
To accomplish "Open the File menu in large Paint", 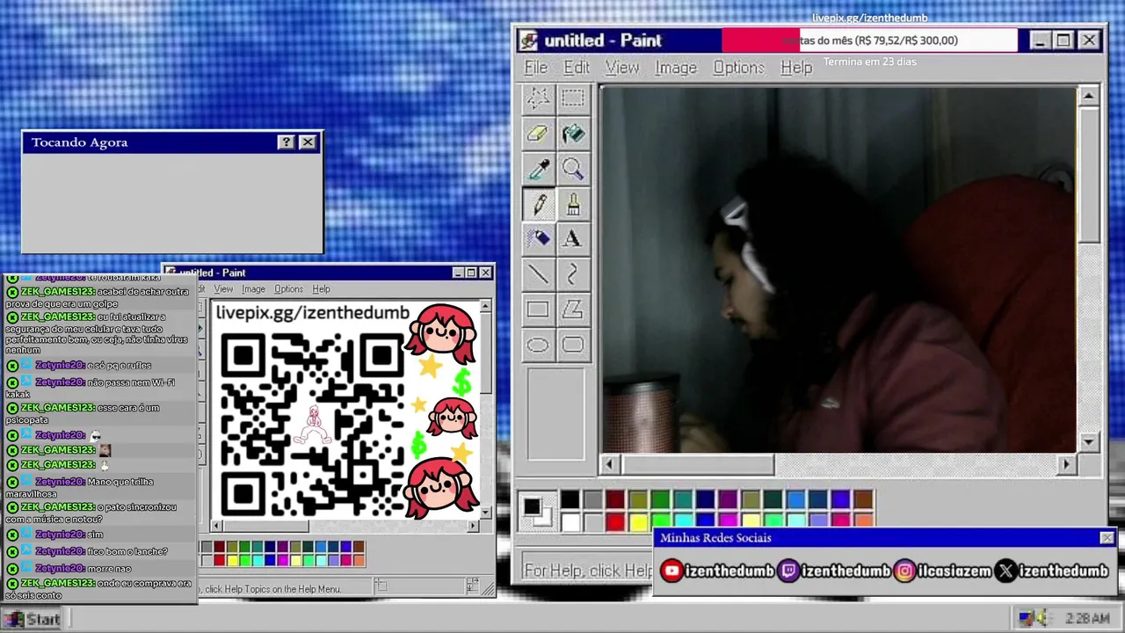I will (536, 68).
